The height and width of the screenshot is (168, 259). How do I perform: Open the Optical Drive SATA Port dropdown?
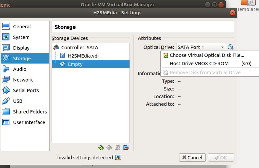pyautogui.click(x=201, y=47)
